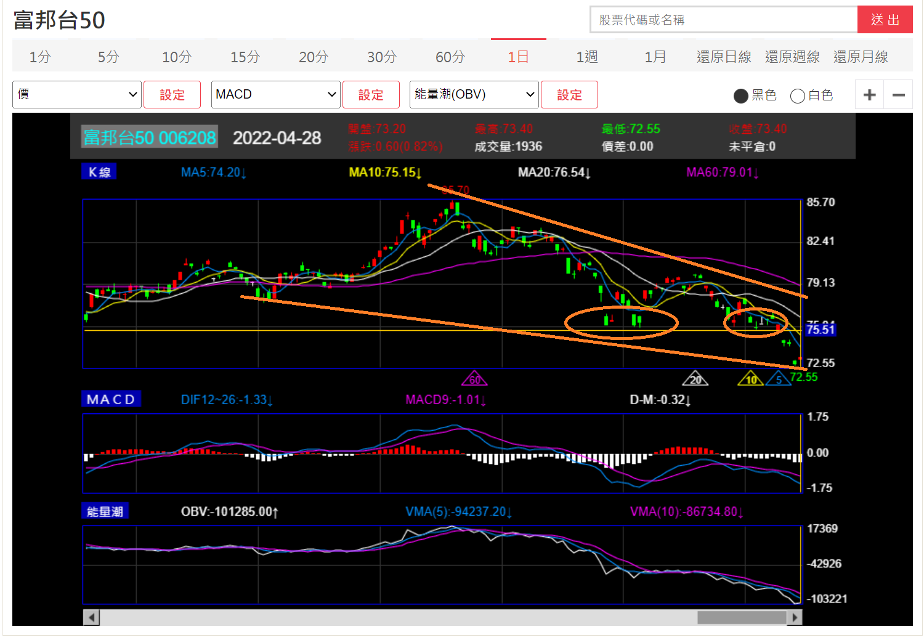Screen dimensions: 924x637
Task: Click the DIF12~26:-1.33 value
Action: pos(227,400)
